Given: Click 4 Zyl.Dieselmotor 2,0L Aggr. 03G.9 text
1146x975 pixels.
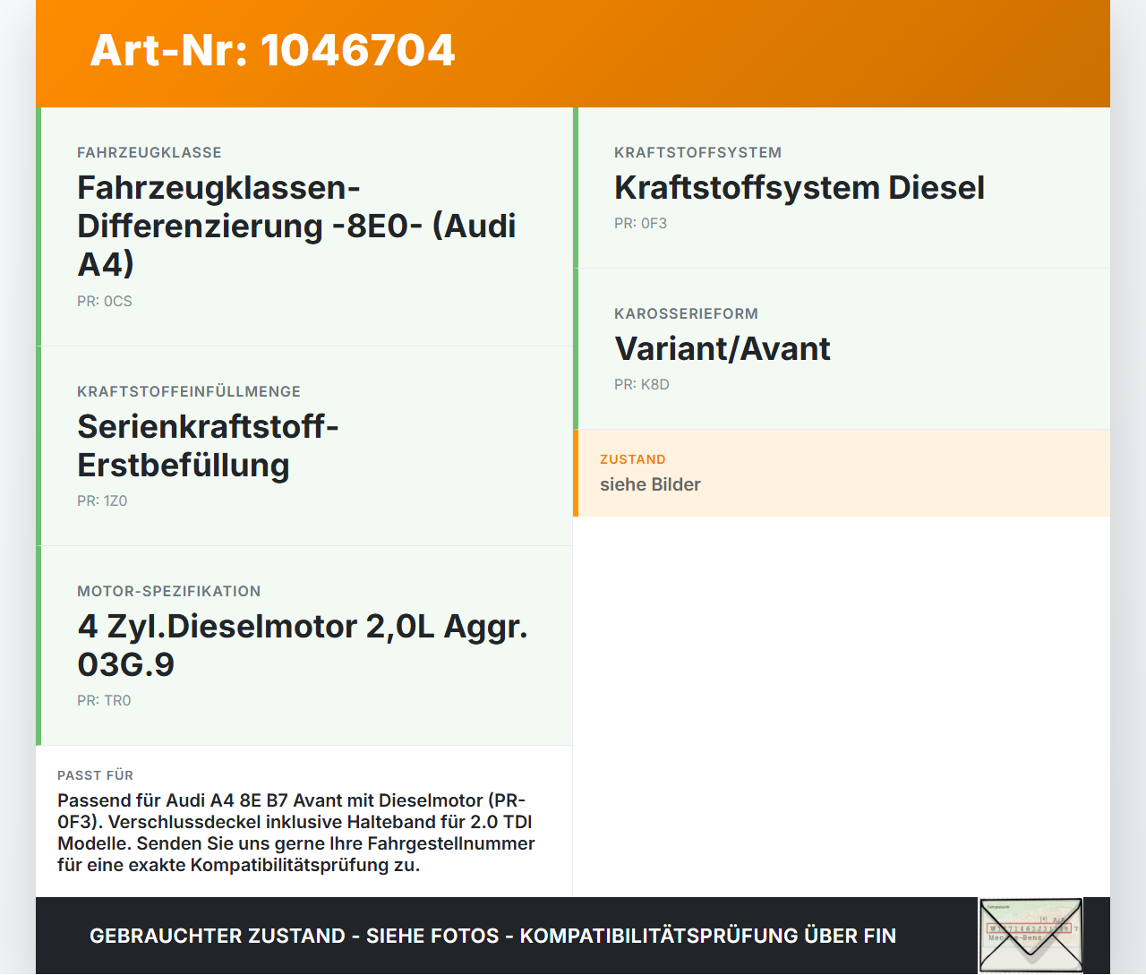Looking at the screenshot, I should (303, 646).
